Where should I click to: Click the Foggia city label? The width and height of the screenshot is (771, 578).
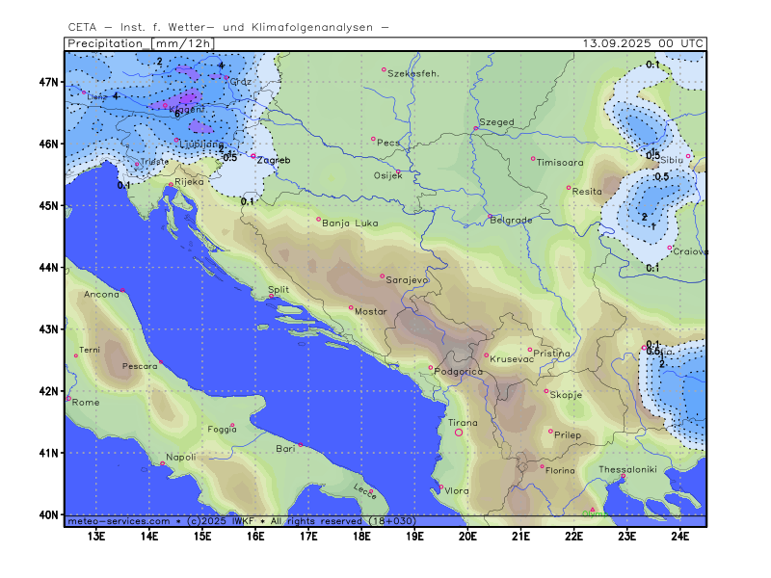coord(222,430)
